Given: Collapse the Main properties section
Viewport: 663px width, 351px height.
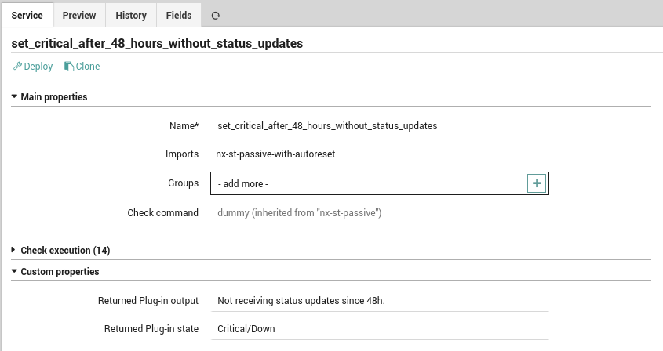Looking at the screenshot, I should pyautogui.click(x=49, y=96).
